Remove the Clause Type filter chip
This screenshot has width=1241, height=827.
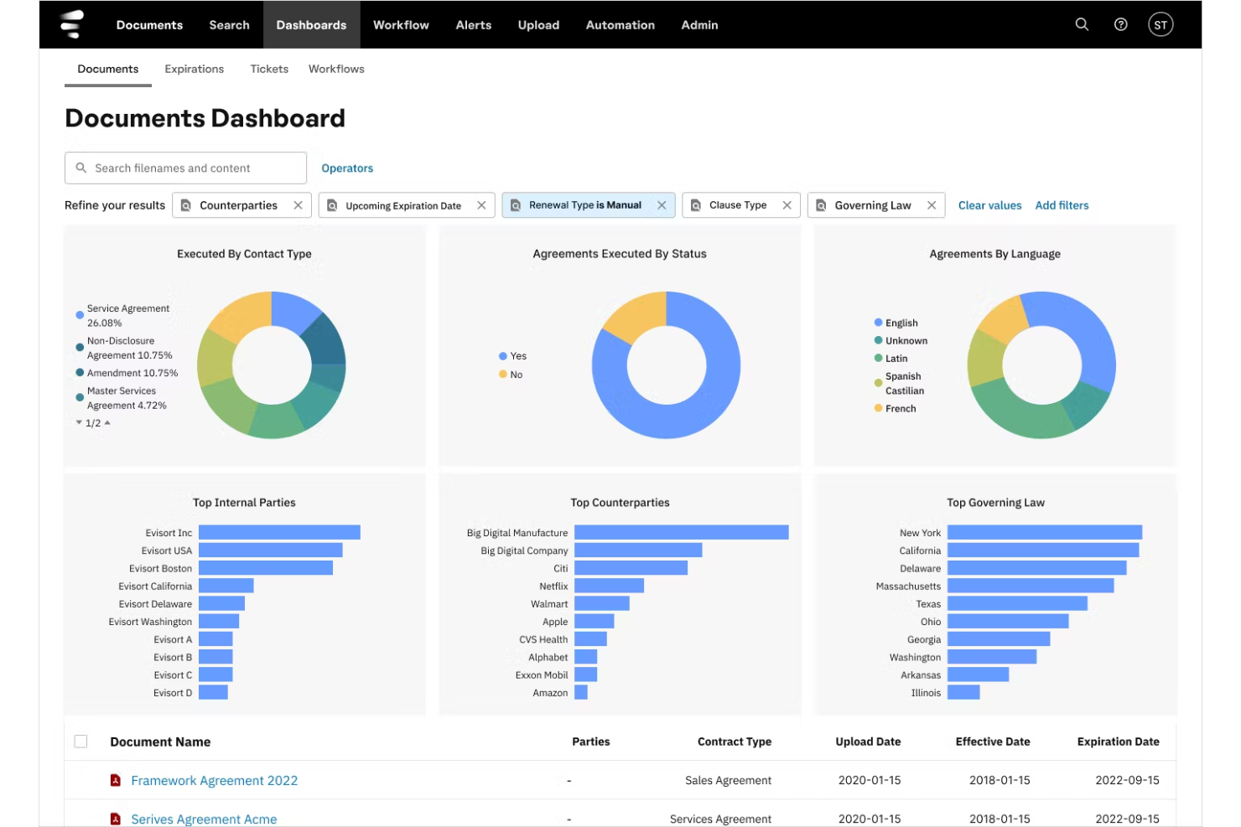click(787, 205)
